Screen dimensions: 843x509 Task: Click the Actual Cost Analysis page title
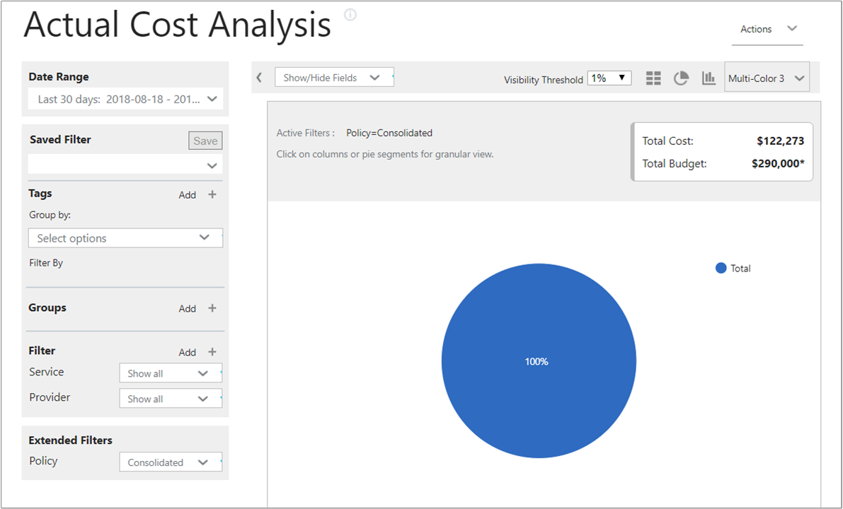pyautogui.click(x=177, y=25)
